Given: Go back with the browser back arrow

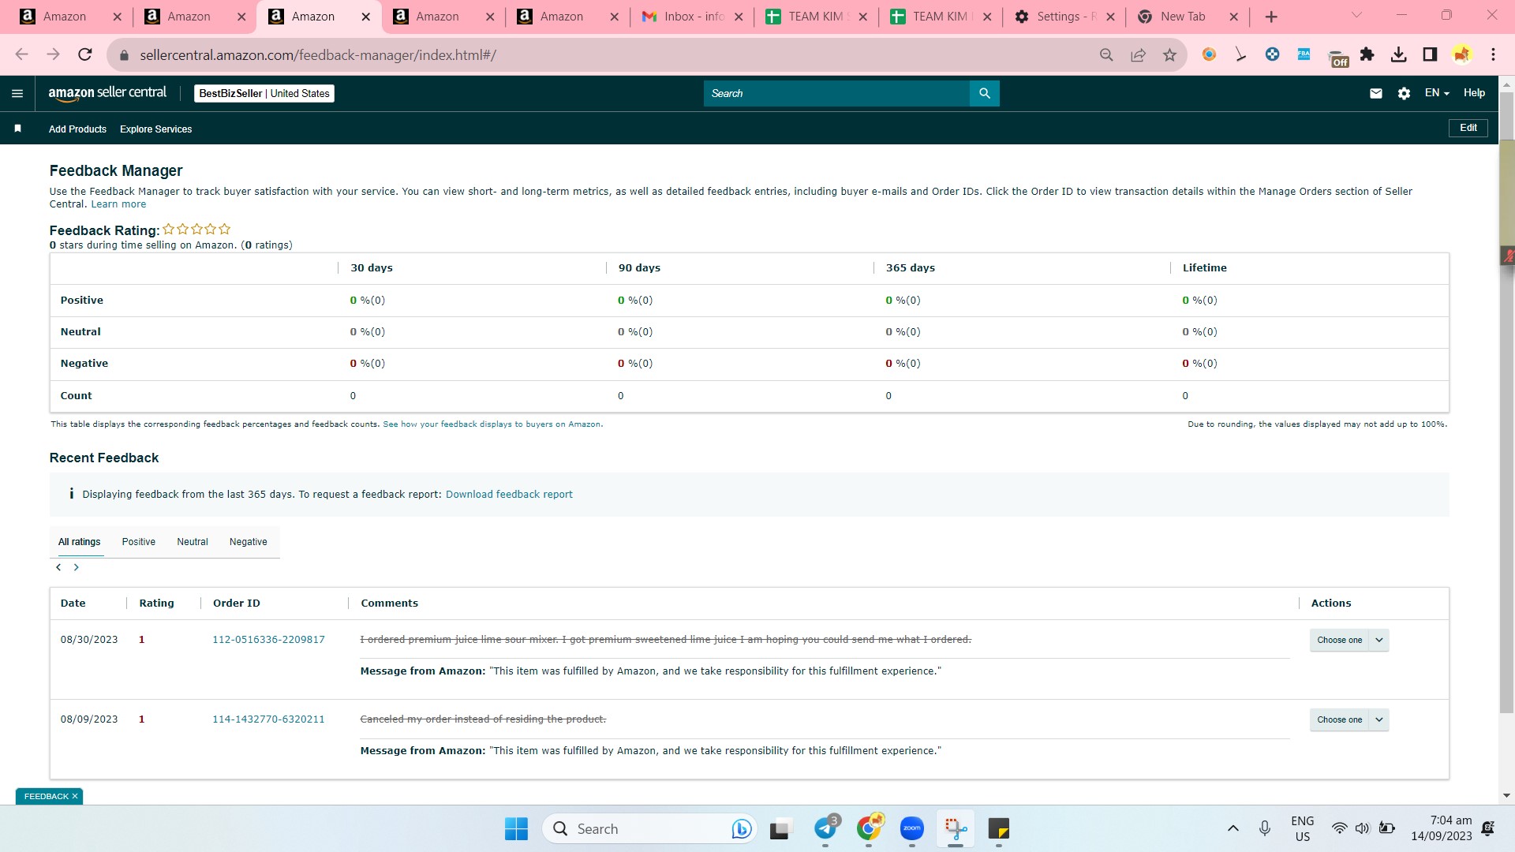Looking at the screenshot, I should [21, 54].
